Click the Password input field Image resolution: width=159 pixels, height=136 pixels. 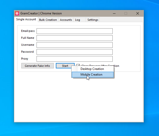(x=75, y=52)
